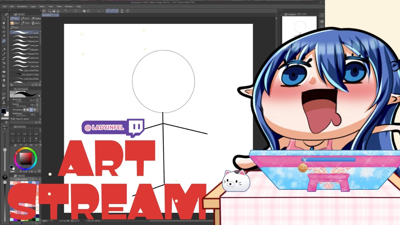The height and width of the screenshot is (225, 400).
Task: Choose the strongest anti-aliasing option
Action: pyautogui.click(x=35, y=110)
